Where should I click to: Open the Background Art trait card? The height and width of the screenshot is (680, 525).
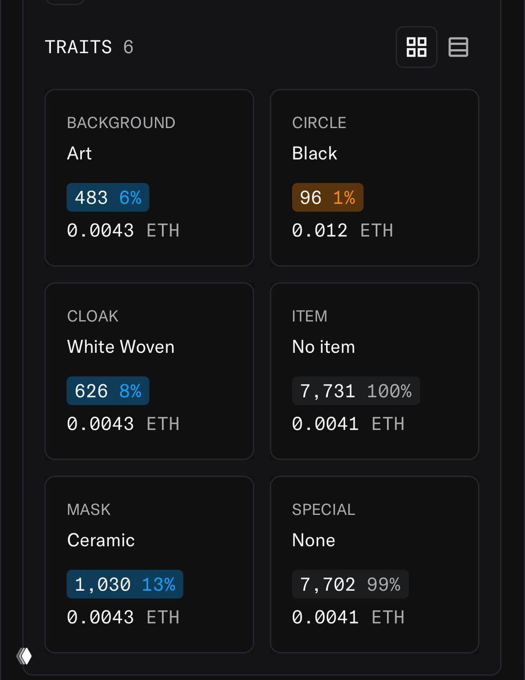(x=149, y=177)
